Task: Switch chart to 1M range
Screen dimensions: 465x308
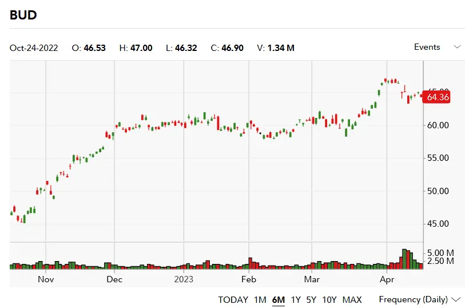Action: tap(260, 299)
